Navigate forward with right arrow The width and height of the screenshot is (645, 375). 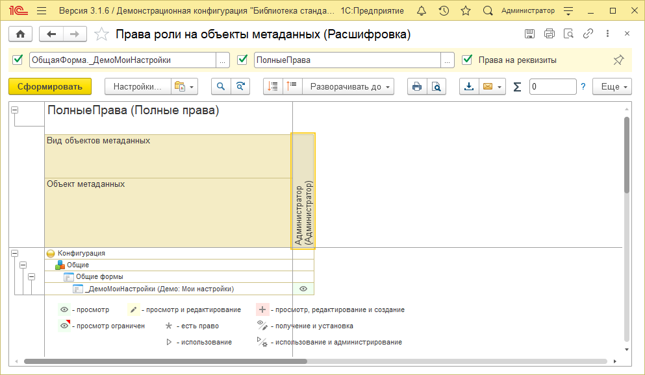pos(75,34)
